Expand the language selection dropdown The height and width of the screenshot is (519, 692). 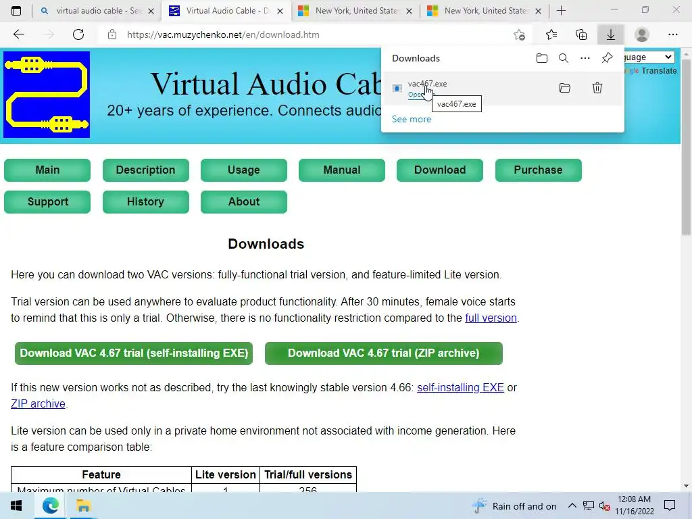click(649, 57)
